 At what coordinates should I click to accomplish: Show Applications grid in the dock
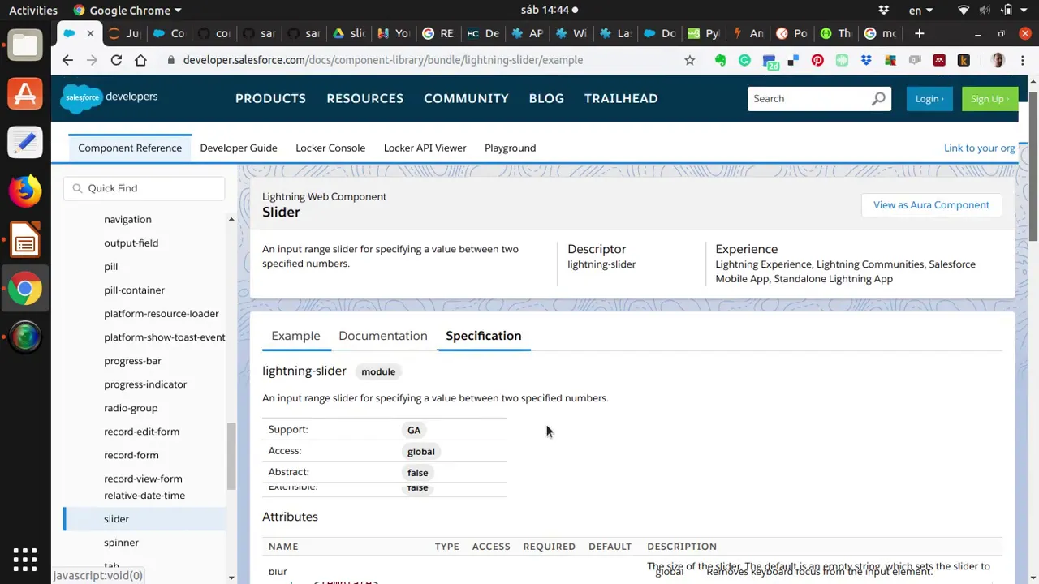25,560
